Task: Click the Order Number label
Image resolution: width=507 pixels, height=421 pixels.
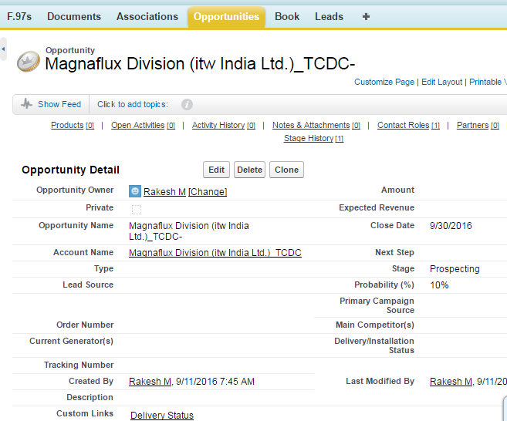Action: coord(85,325)
